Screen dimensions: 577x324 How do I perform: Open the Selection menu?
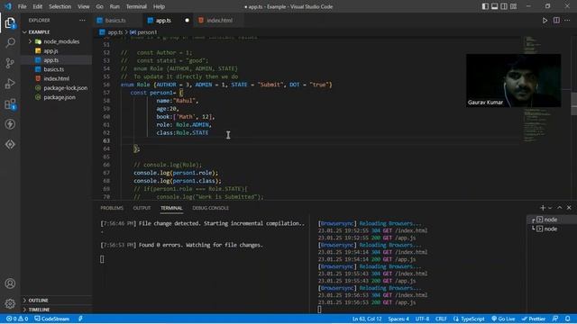(60, 6)
